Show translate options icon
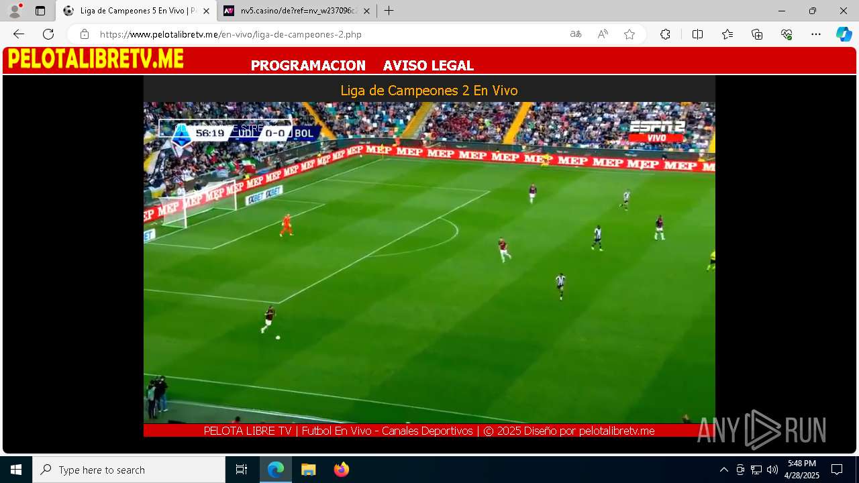 click(x=575, y=34)
